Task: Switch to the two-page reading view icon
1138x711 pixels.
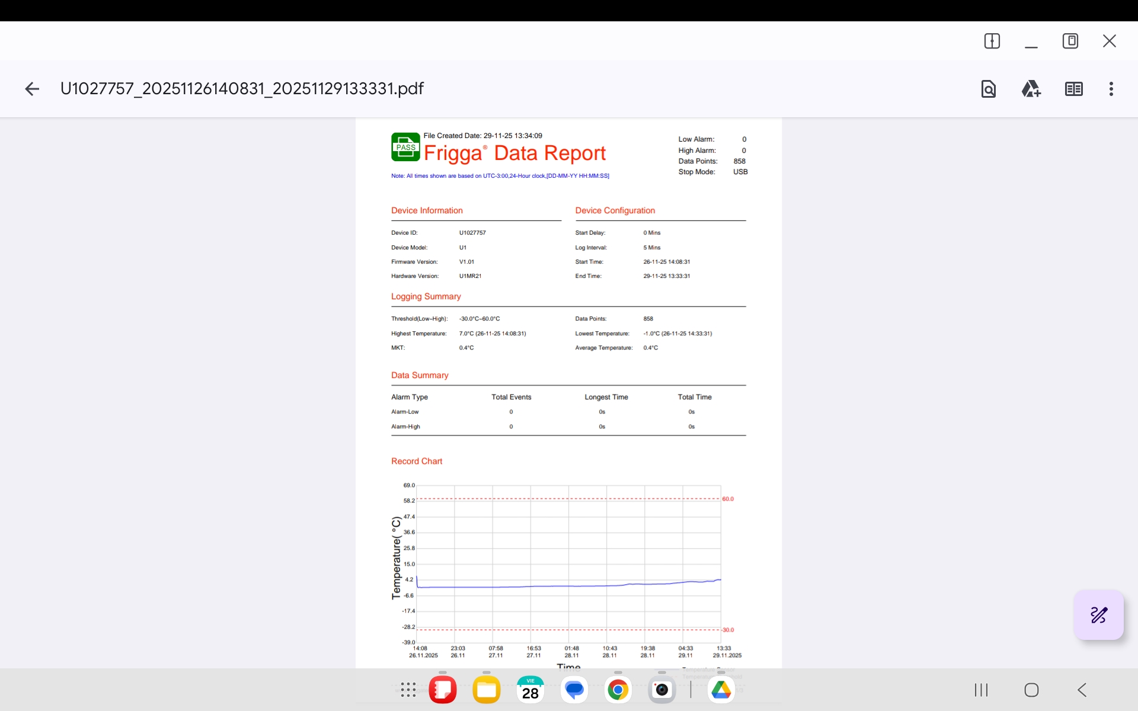Action: tap(1073, 89)
